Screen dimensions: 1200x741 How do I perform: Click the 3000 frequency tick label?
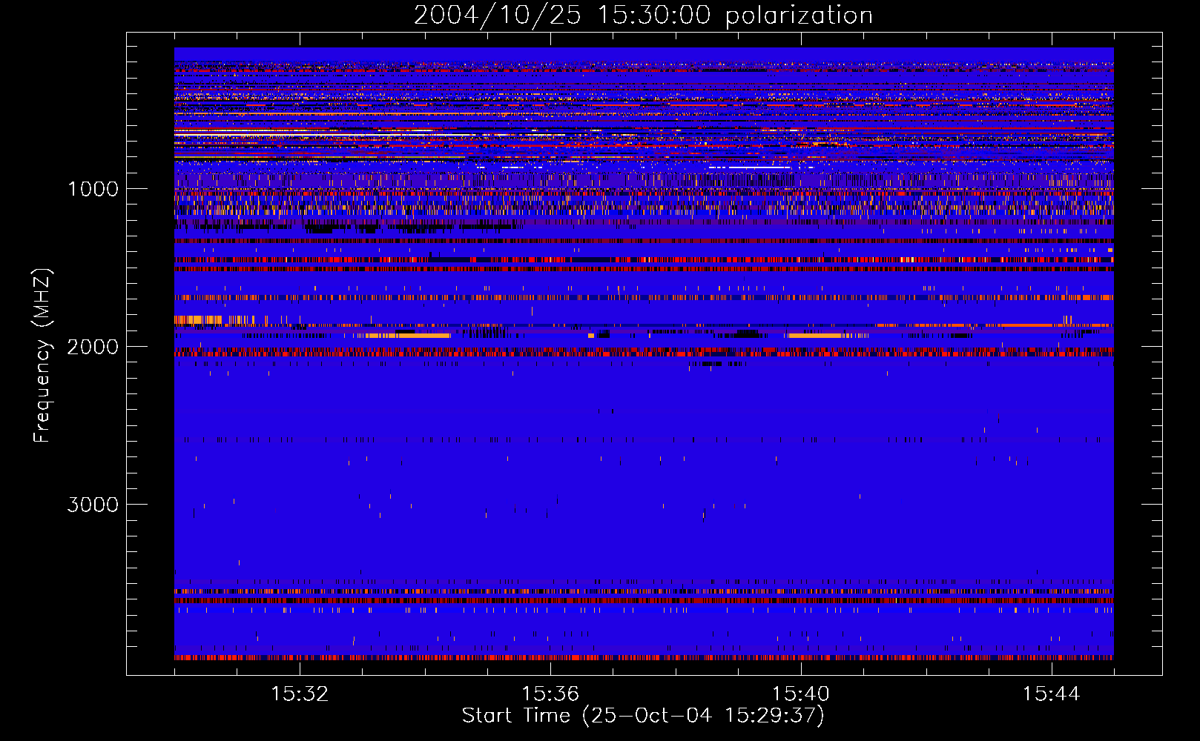tap(93, 505)
